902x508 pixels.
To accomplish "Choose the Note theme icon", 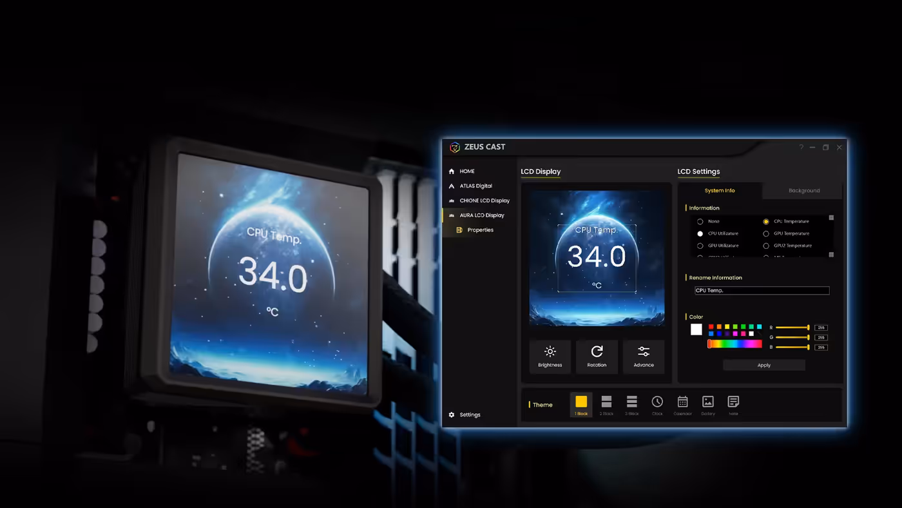I will (x=733, y=404).
